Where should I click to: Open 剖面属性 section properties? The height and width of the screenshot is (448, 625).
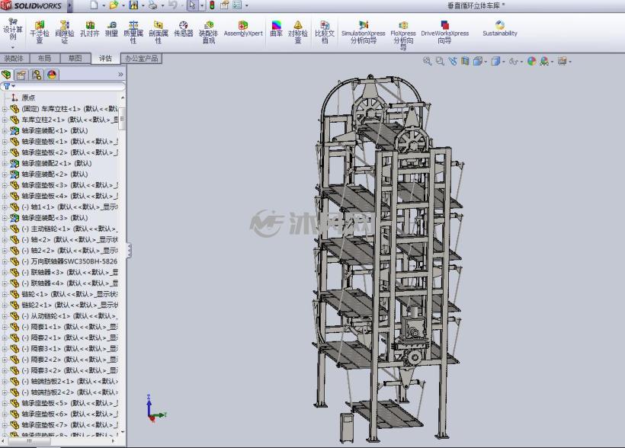click(159, 32)
